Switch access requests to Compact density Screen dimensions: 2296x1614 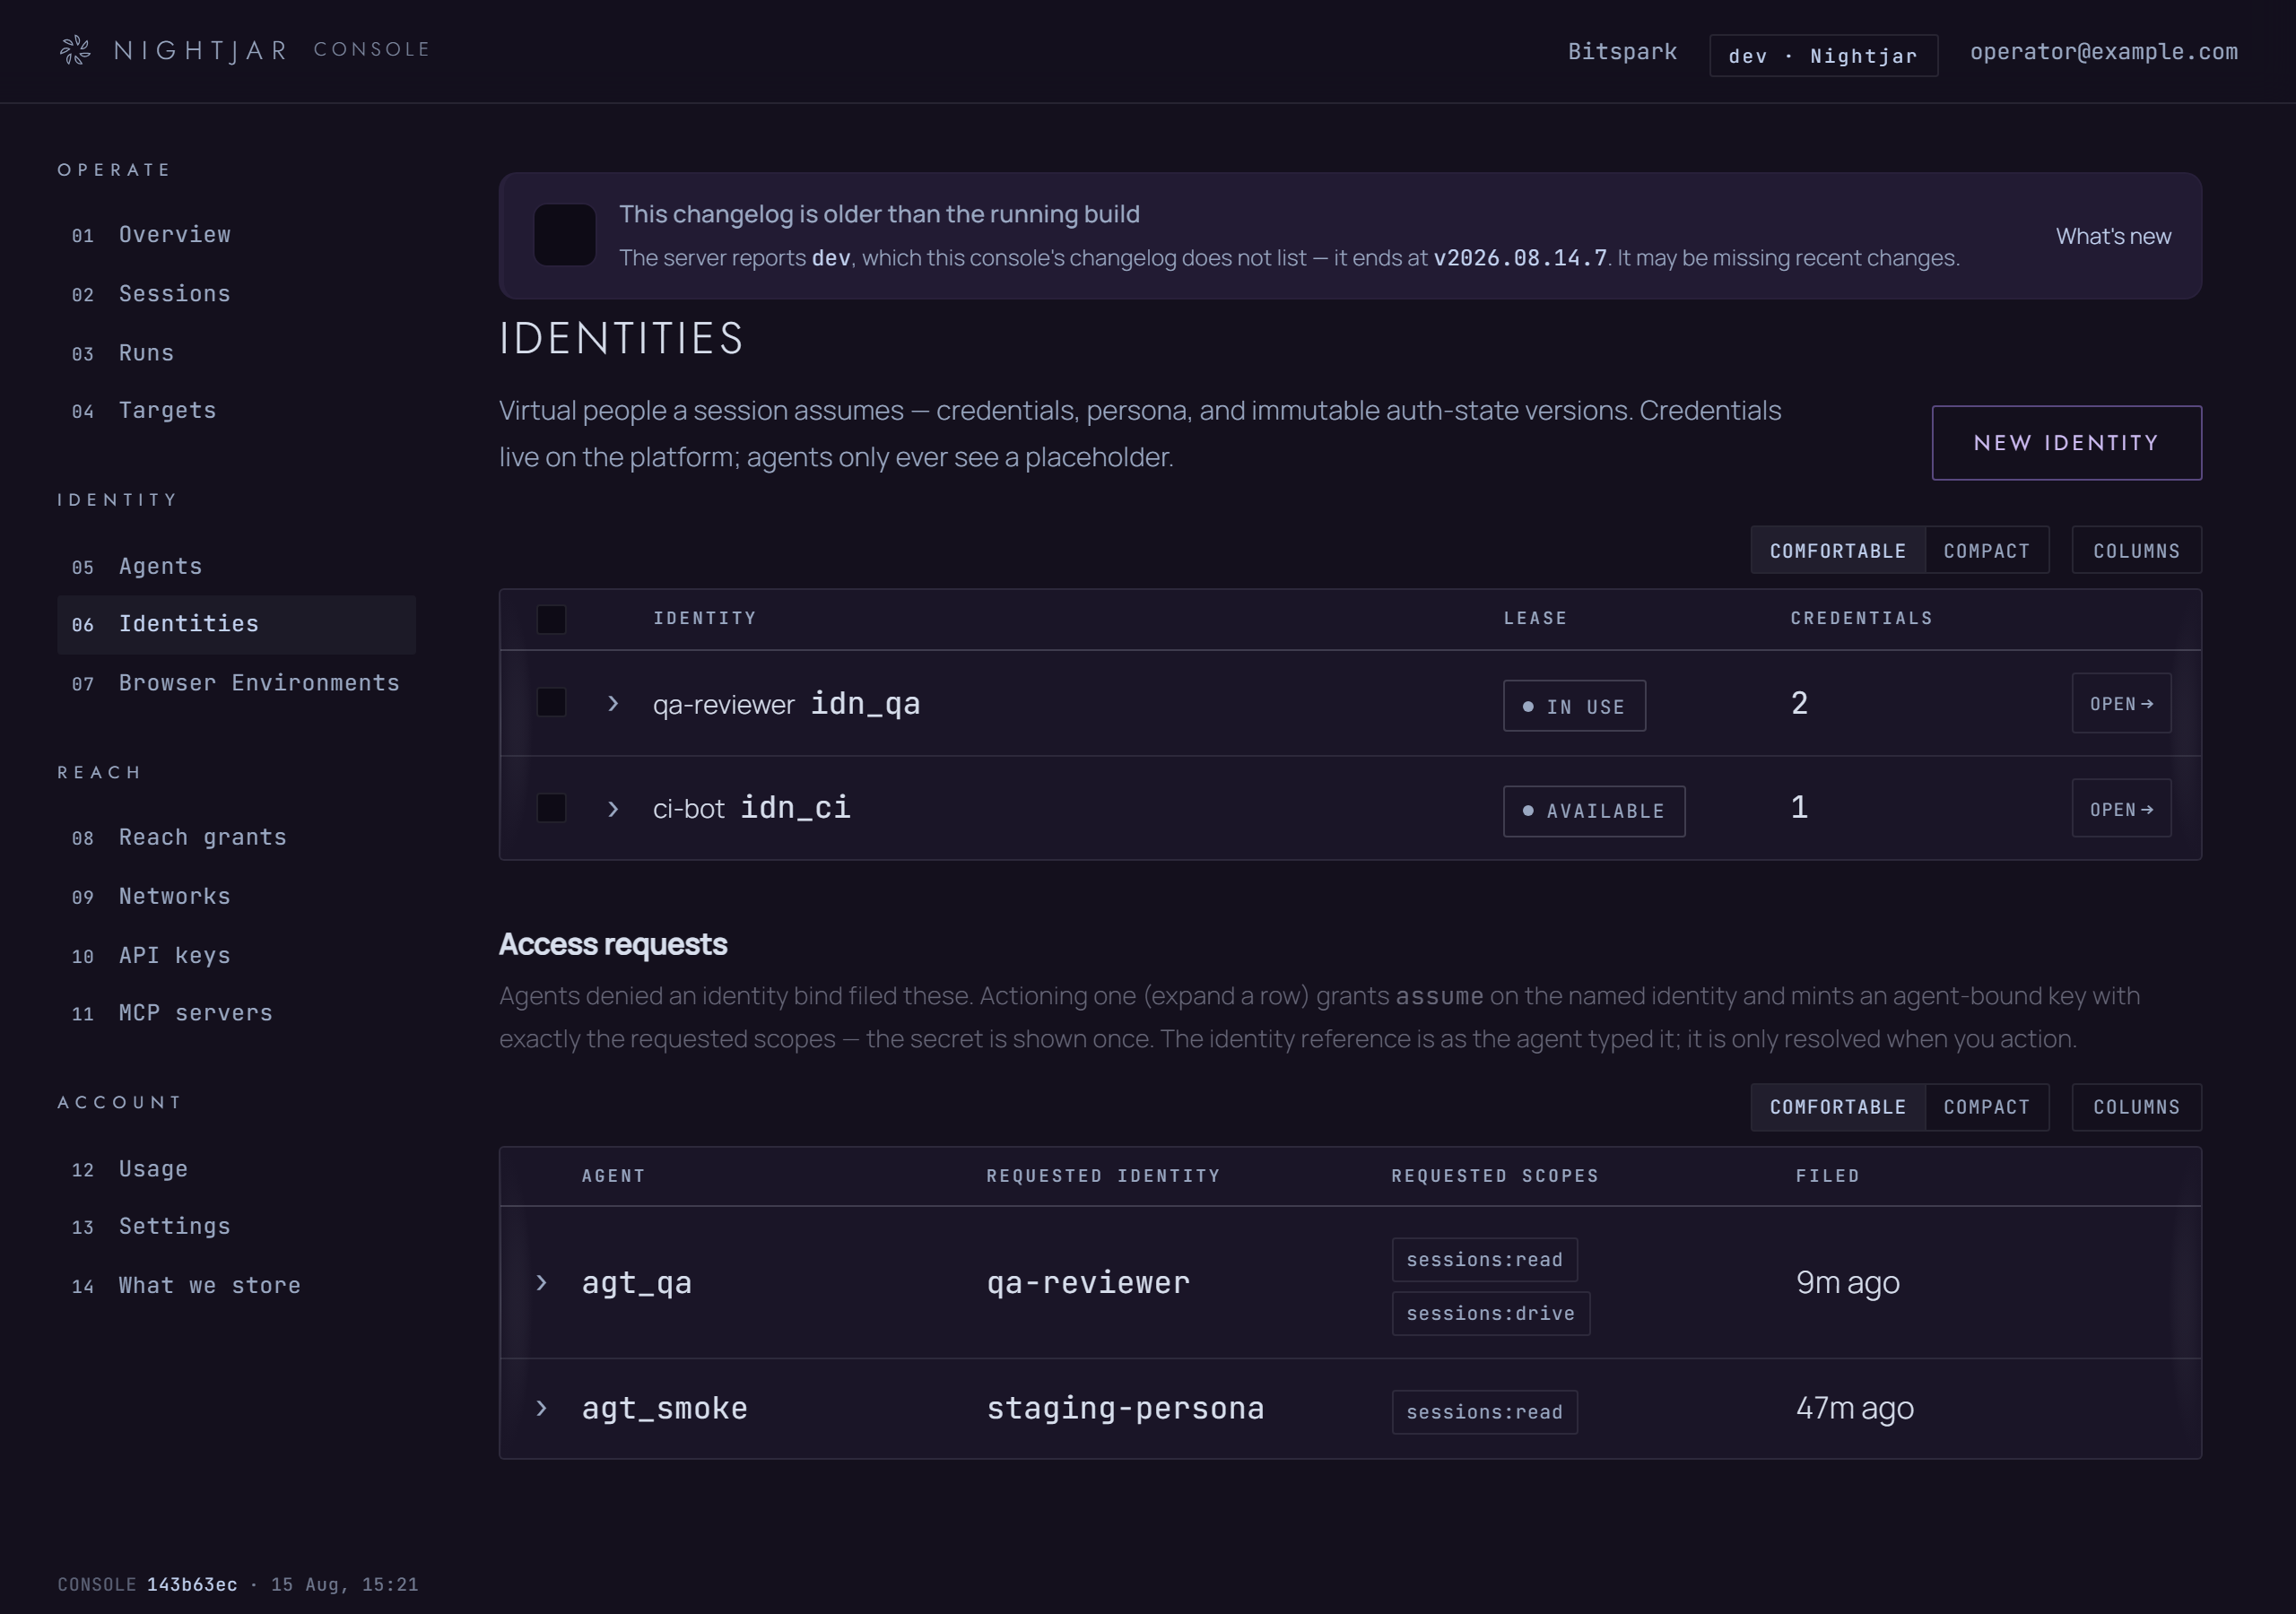(x=1987, y=1107)
